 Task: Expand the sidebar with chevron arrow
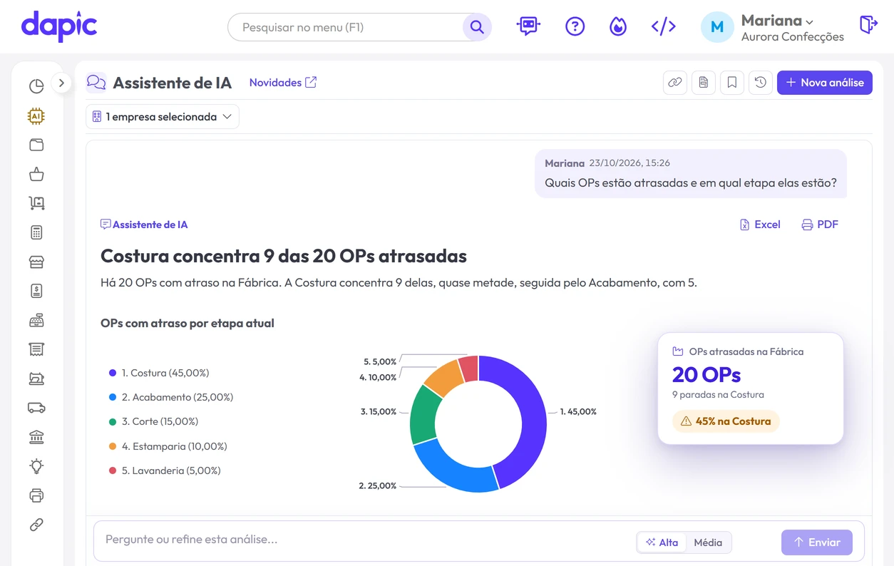click(x=61, y=83)
